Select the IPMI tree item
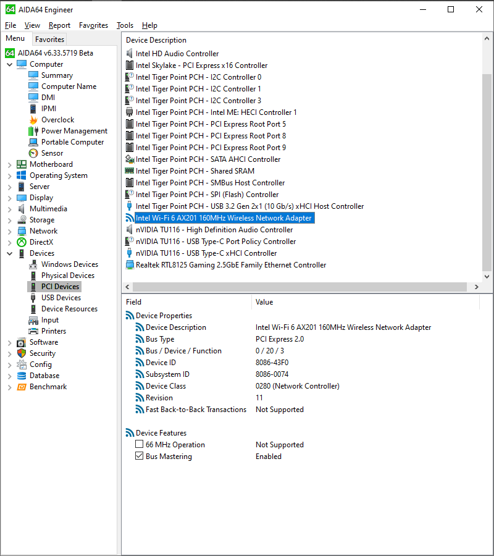 click(49, 109)
